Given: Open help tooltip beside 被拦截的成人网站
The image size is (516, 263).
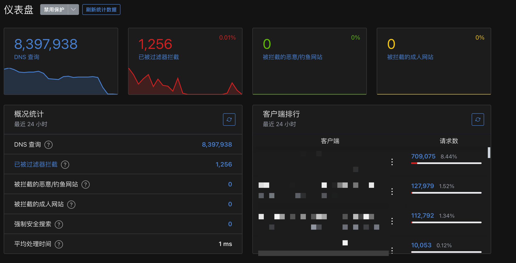Looking at the screenshot, I should coord(71,204).
